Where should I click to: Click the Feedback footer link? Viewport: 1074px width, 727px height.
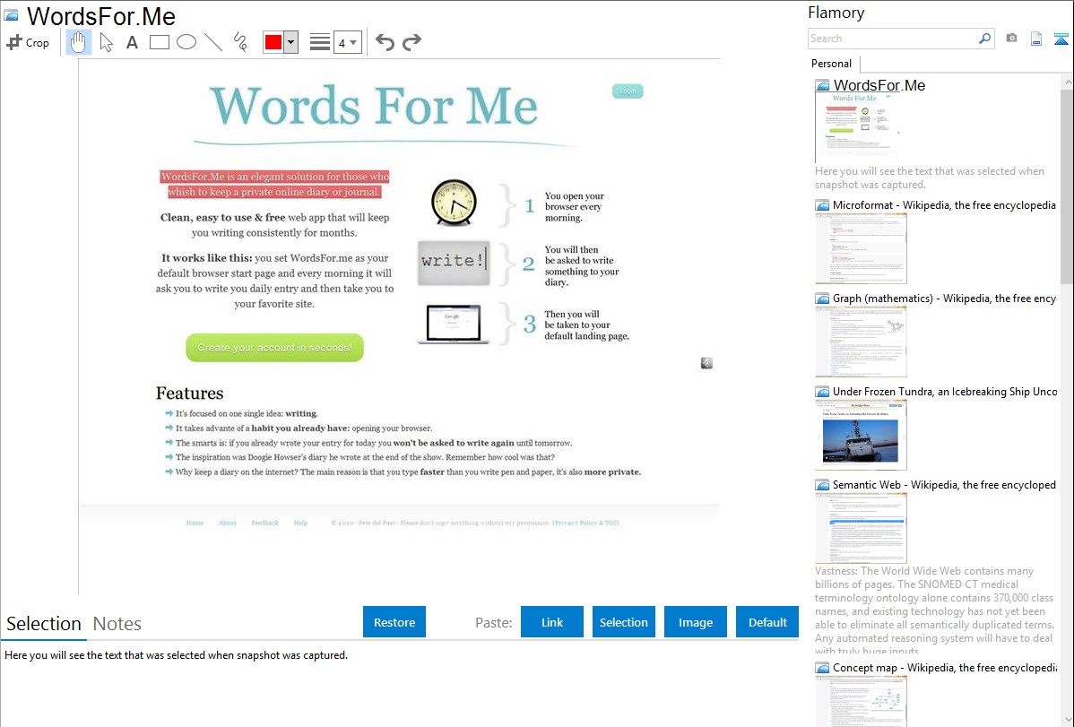(x=264, y=523)
